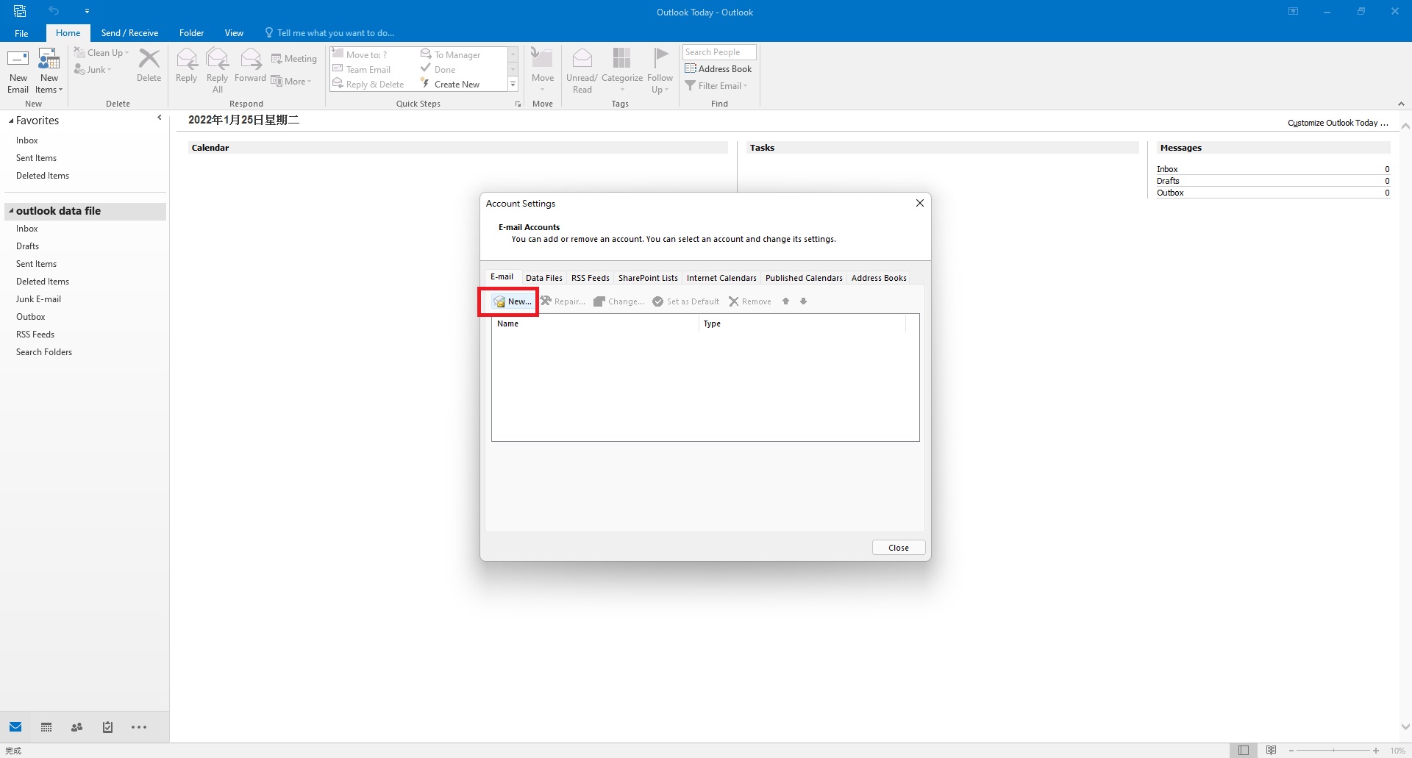The image size is (1412, 758).
Task: Select Sent Items under Favorites
Action: click(x=36, y=158)
